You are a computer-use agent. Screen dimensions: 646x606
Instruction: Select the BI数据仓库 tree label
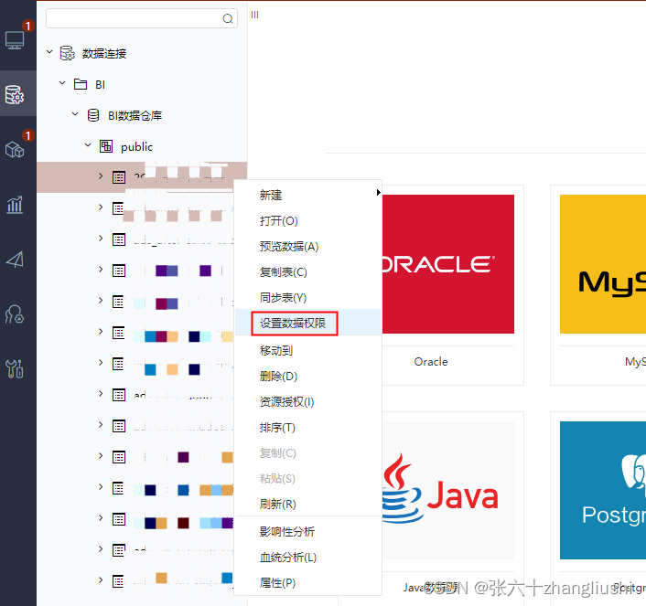pyautogui.click(x=135, y=116)
